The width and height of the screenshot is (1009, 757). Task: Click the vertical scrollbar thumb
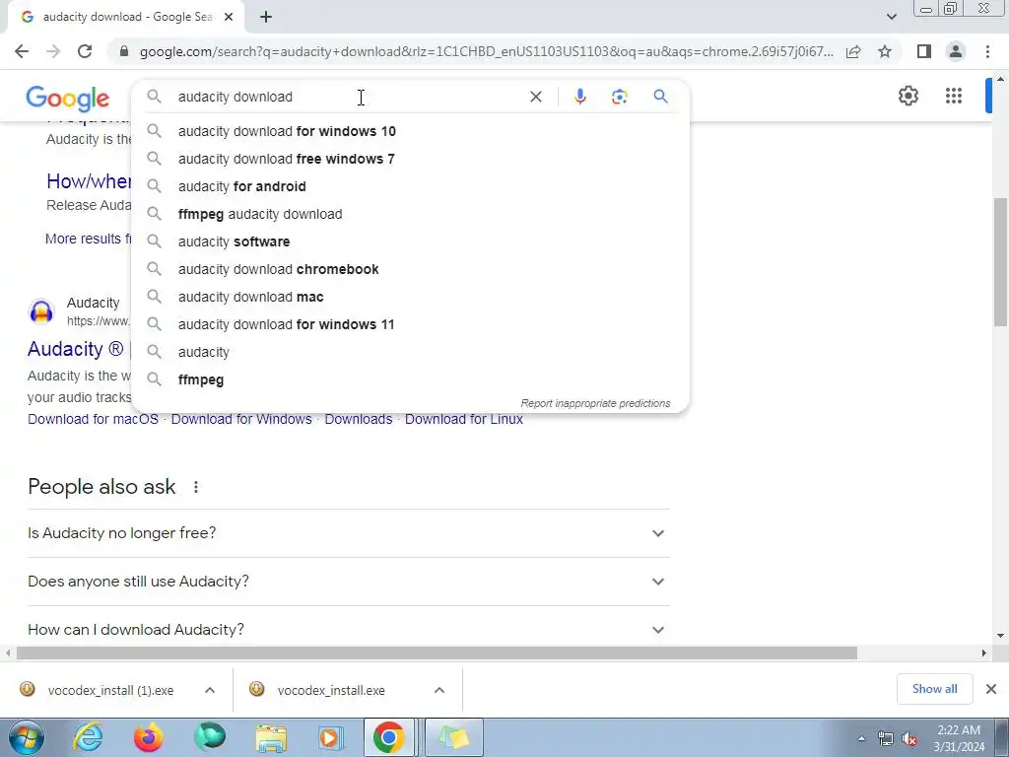[x=1001, y=262]
